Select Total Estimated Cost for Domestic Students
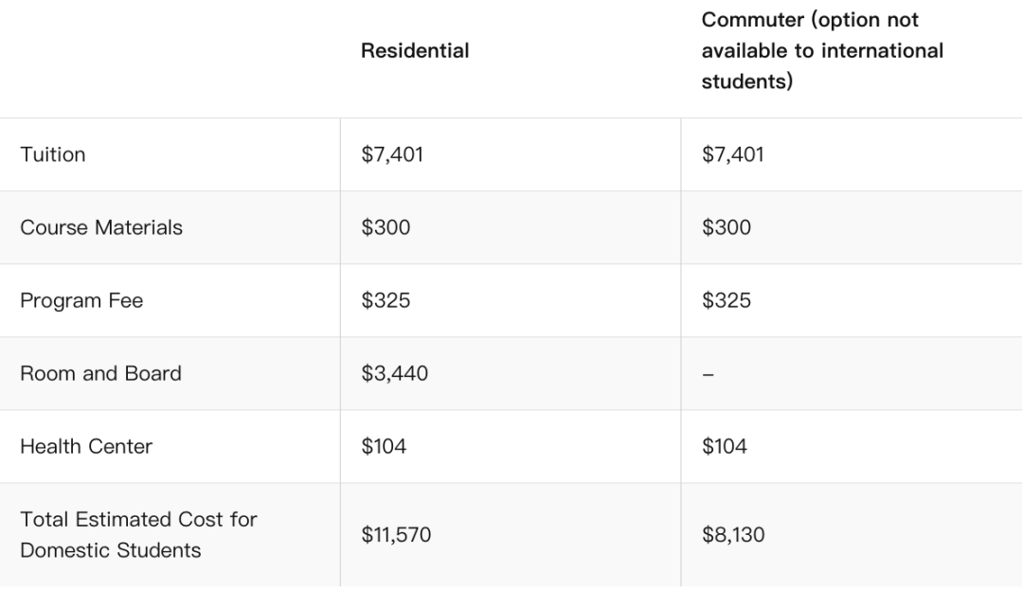Viewport: 1023px width, 589px height. pos(138,534)
